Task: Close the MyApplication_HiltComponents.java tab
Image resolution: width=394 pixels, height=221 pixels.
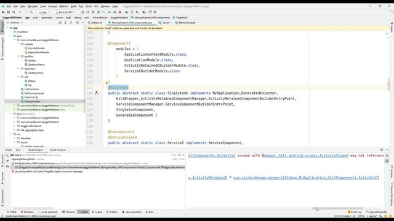Action: tap(154, 23)
